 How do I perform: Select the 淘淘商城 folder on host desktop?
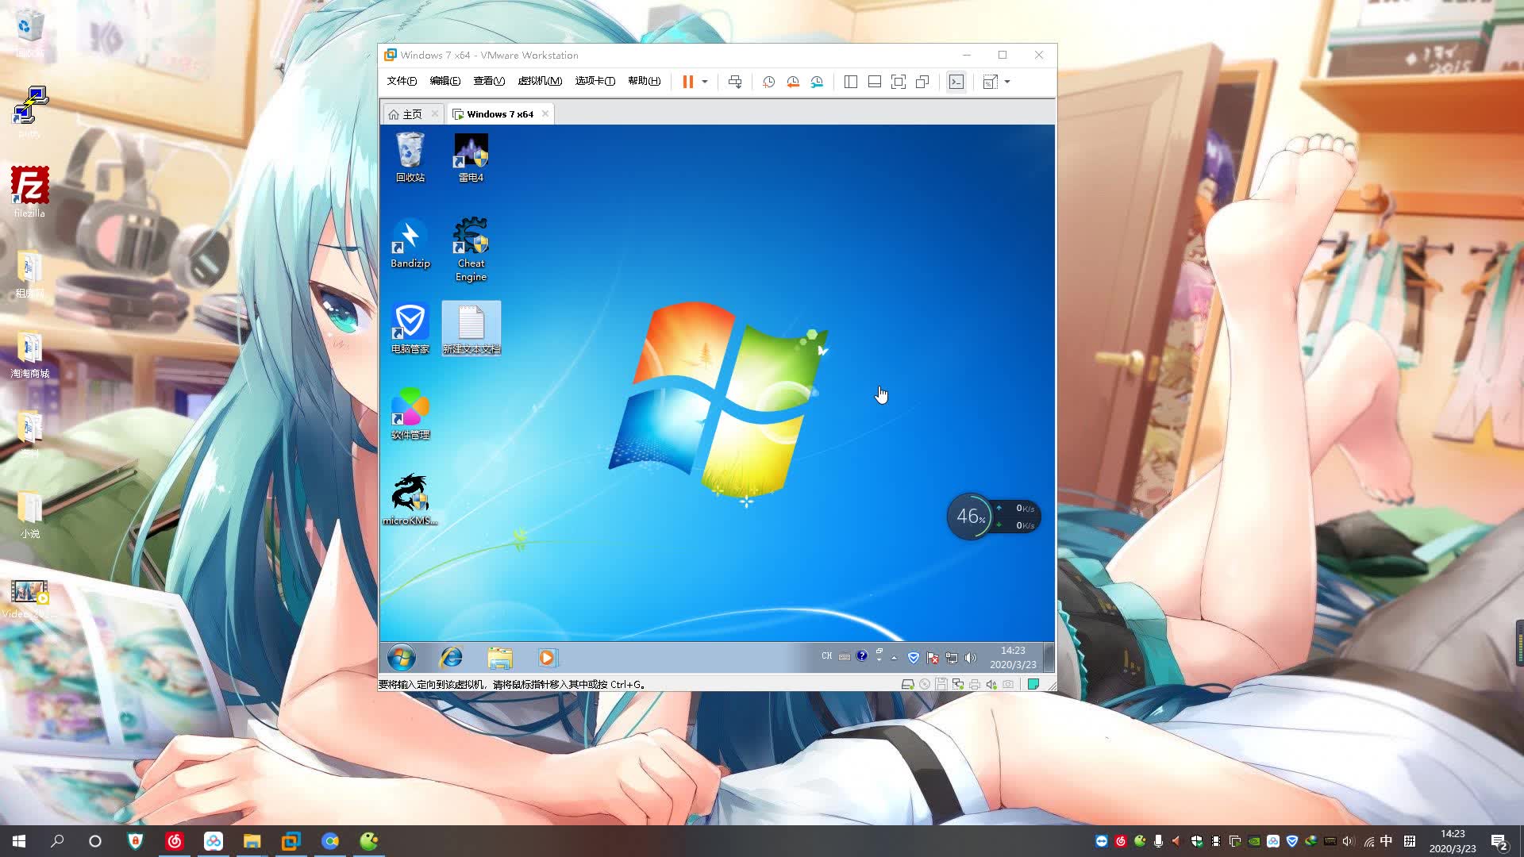pyautogui.click(x=29, y=353)
